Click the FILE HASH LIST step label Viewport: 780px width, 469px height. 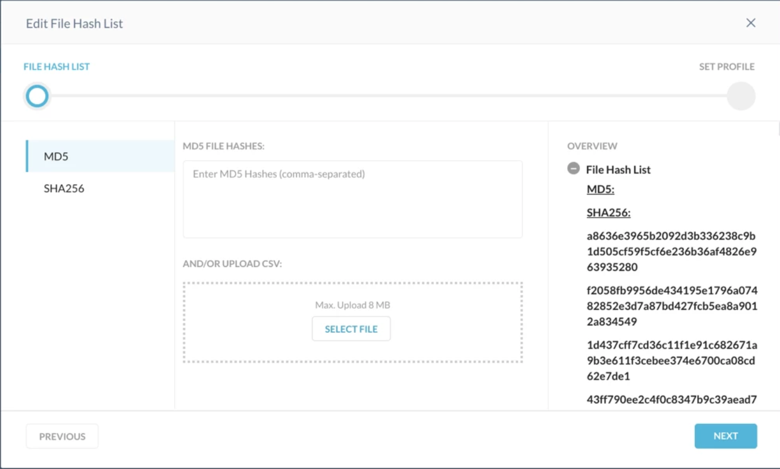[57, 67]
